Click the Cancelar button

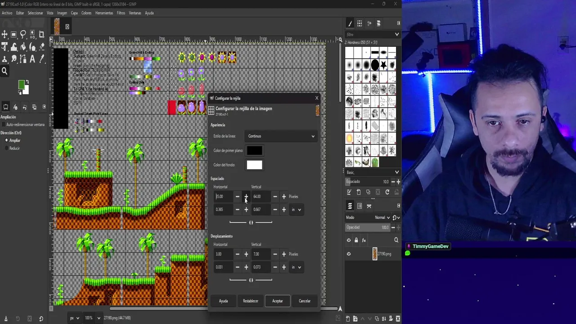coord(305,301)
